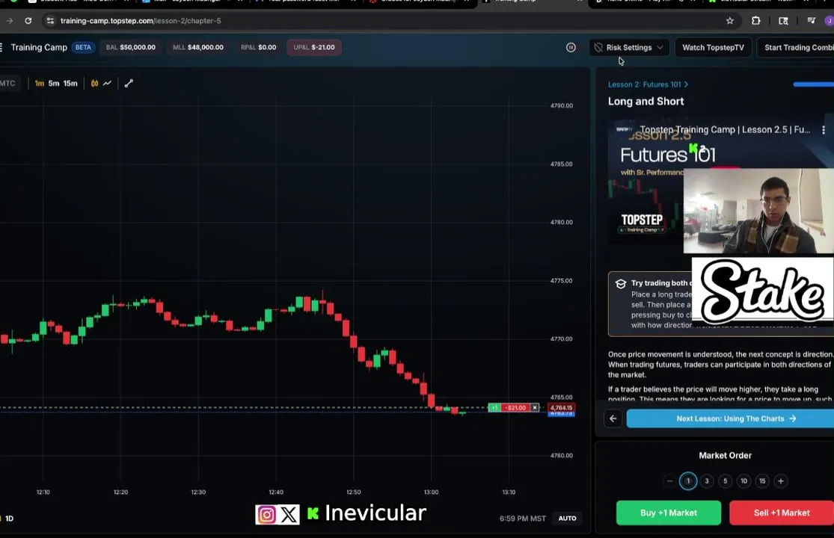The width and height of the screenshot is (834, 538).
Task: Click the RP&L $0.00 indicator
Action: click(x=259, y=47)
